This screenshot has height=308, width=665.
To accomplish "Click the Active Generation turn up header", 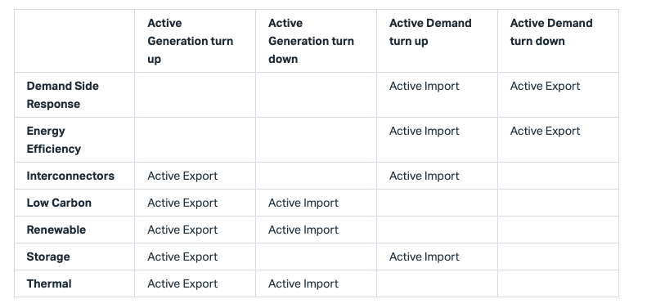I will [190, 41].
